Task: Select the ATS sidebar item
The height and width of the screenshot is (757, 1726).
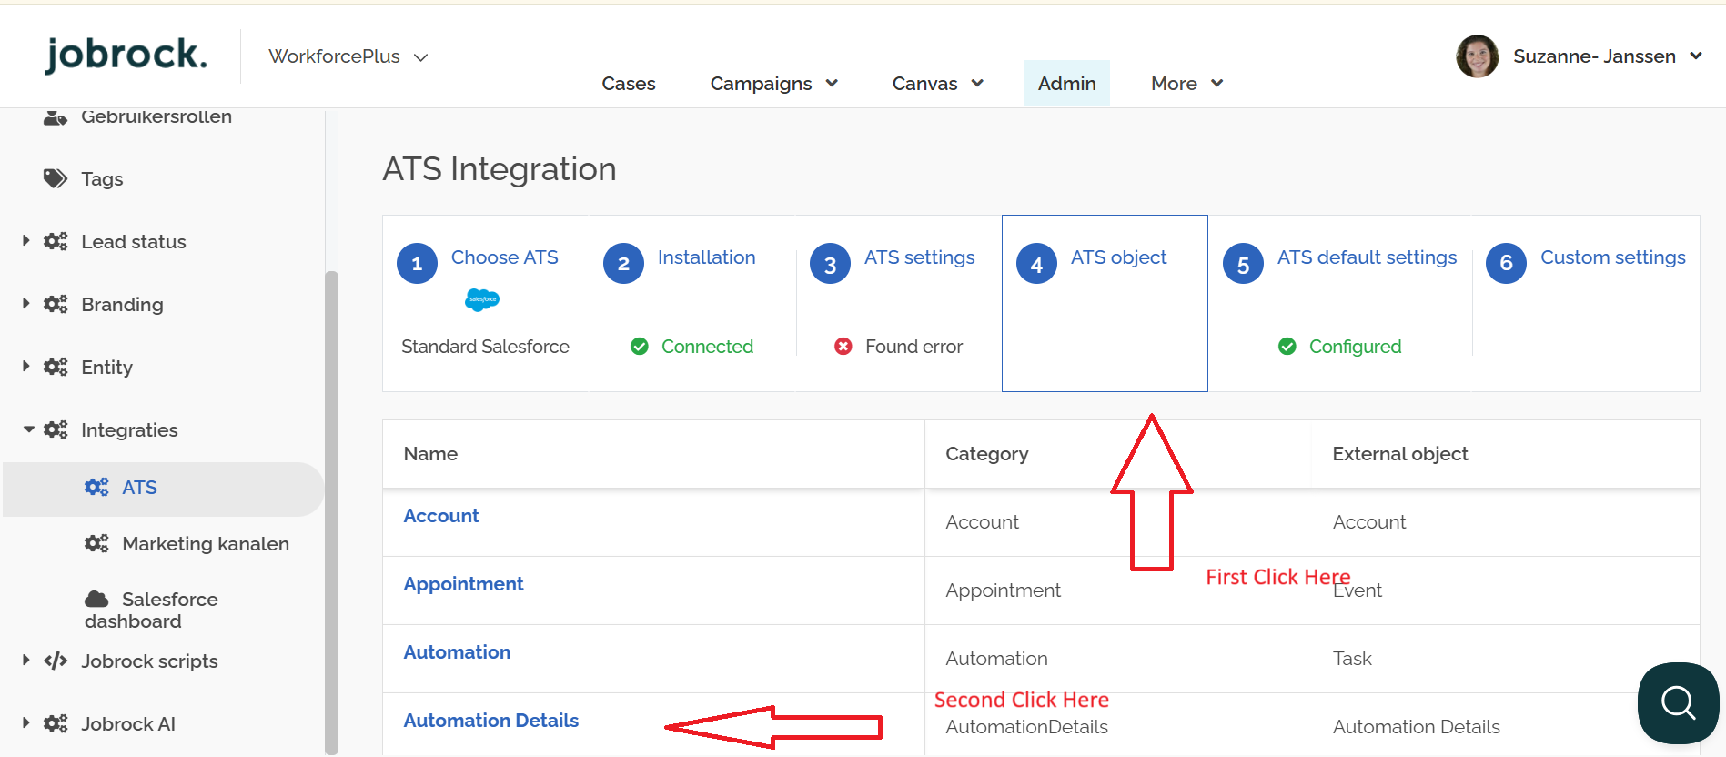Action: coord(164,489)
